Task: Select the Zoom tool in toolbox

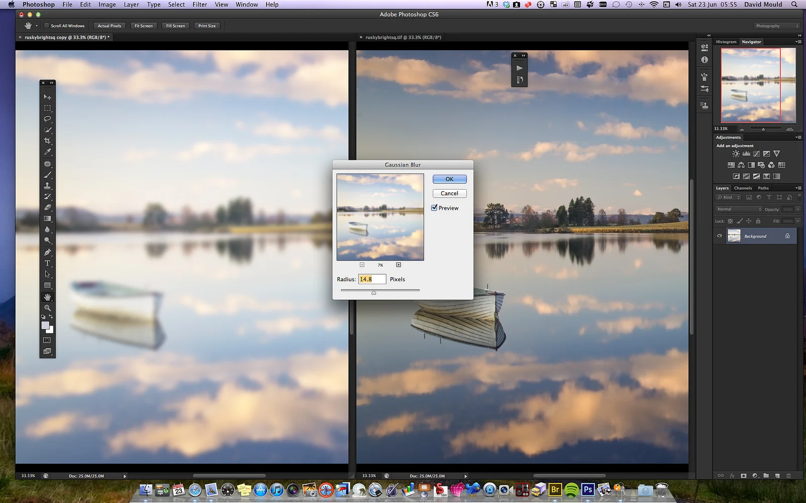Action: click(x=47, y=307)
